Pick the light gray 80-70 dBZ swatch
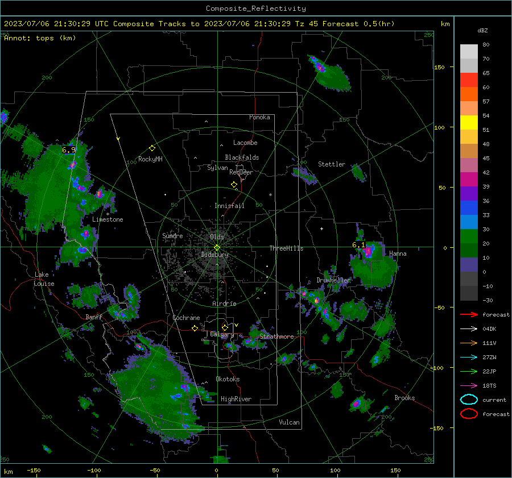The height and width of the screenshot is (478, 512). point(469,52)
